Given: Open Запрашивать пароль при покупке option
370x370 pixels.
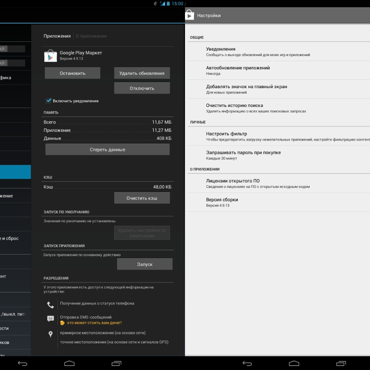Looking at the screenshot, I should pyautogui.click(x=243, y=155).
